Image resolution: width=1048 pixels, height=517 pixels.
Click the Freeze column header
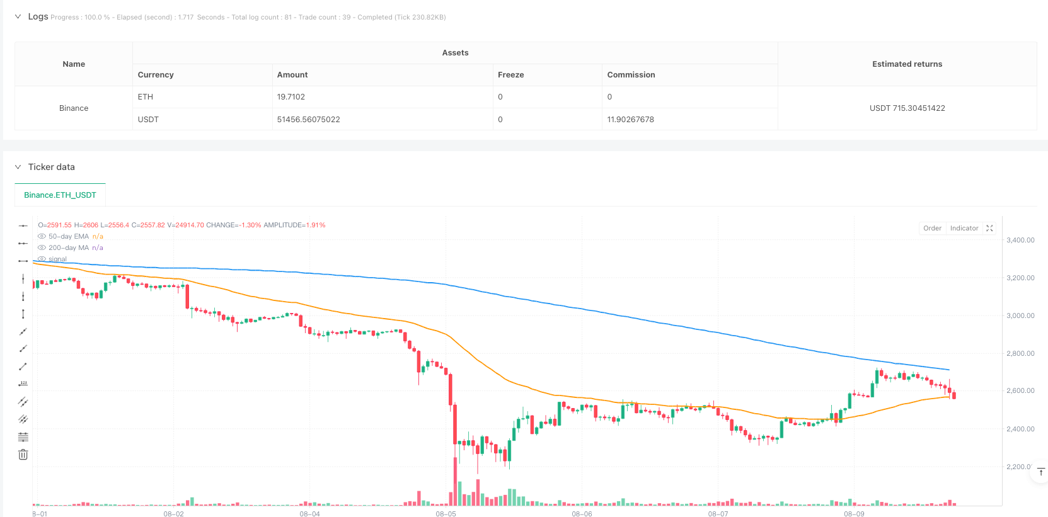548,75
